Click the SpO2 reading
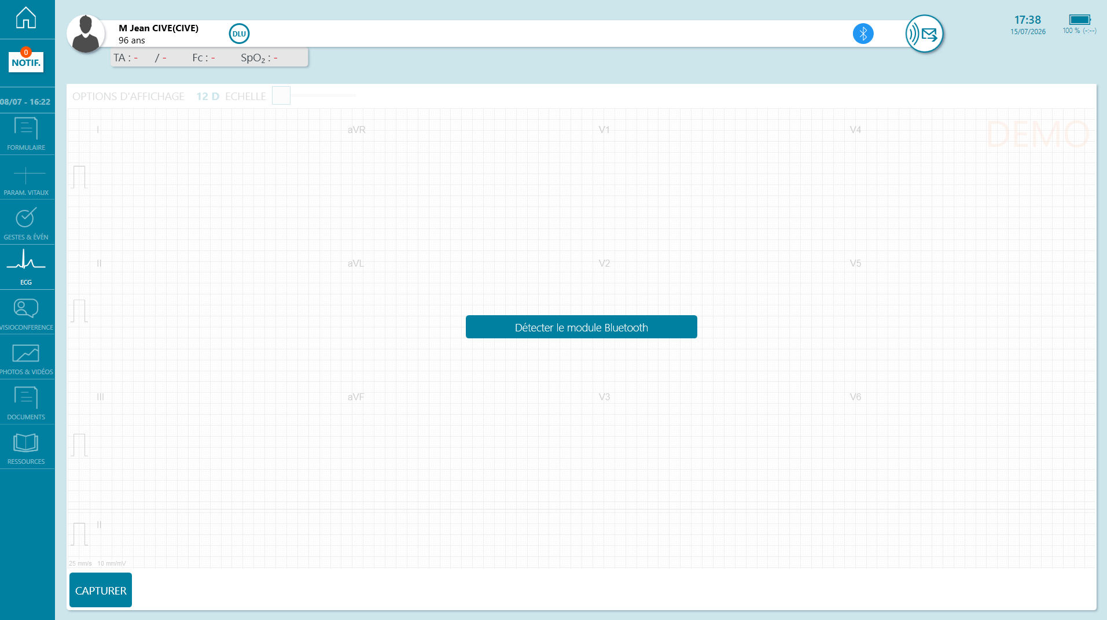1107x620 pixels. tap(259, 58)
